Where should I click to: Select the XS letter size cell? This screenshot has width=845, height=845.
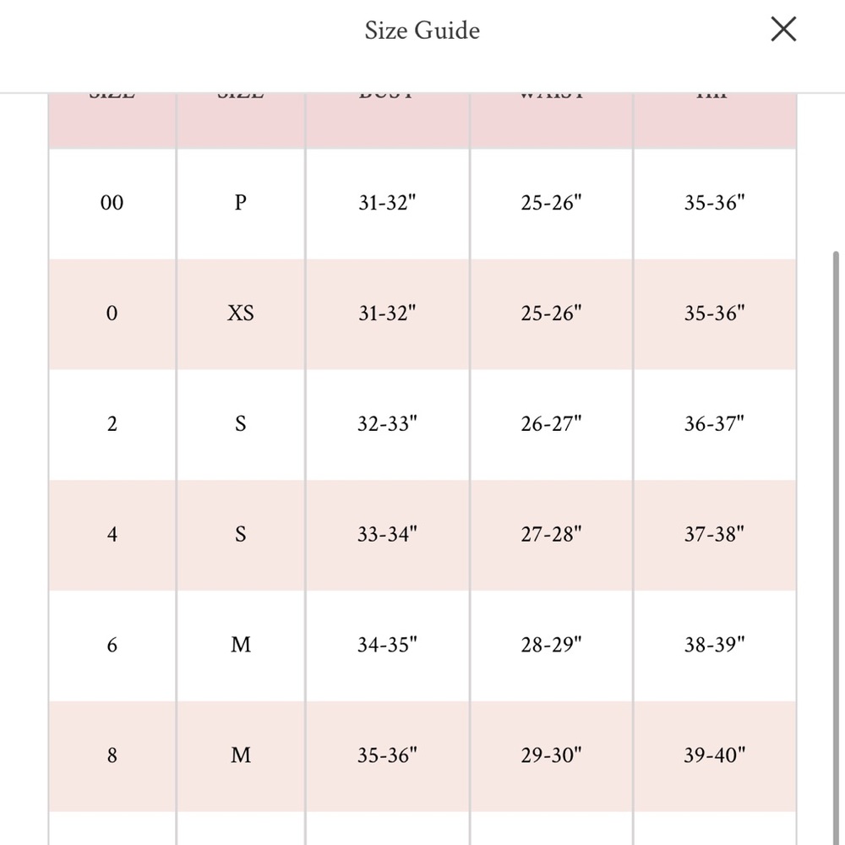pyautogui.click(x=241, y=313)
